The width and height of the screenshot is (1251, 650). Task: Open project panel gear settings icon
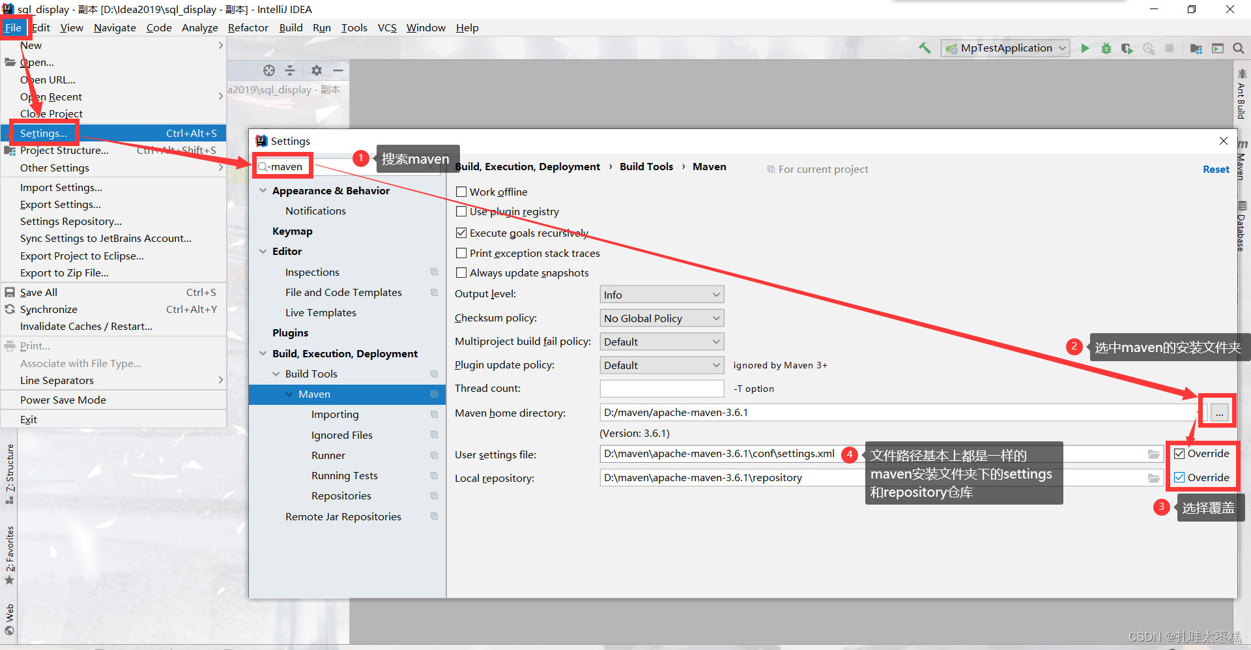tap(317, 70)
